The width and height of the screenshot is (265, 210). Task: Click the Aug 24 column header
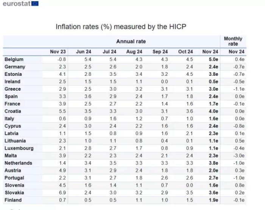[x=134, y=52]
